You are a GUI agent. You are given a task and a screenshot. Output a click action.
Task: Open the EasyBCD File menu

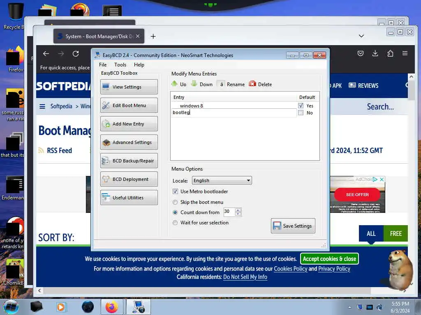point(103,65)
